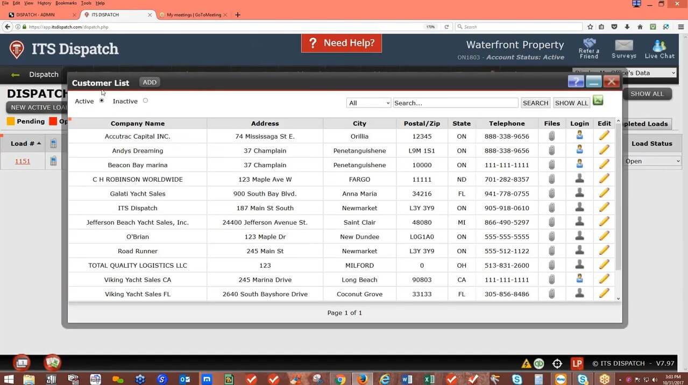Screen dimensions: 688x385
Task: Click SHOW ALL in Customer List
Action: [571, 103]
